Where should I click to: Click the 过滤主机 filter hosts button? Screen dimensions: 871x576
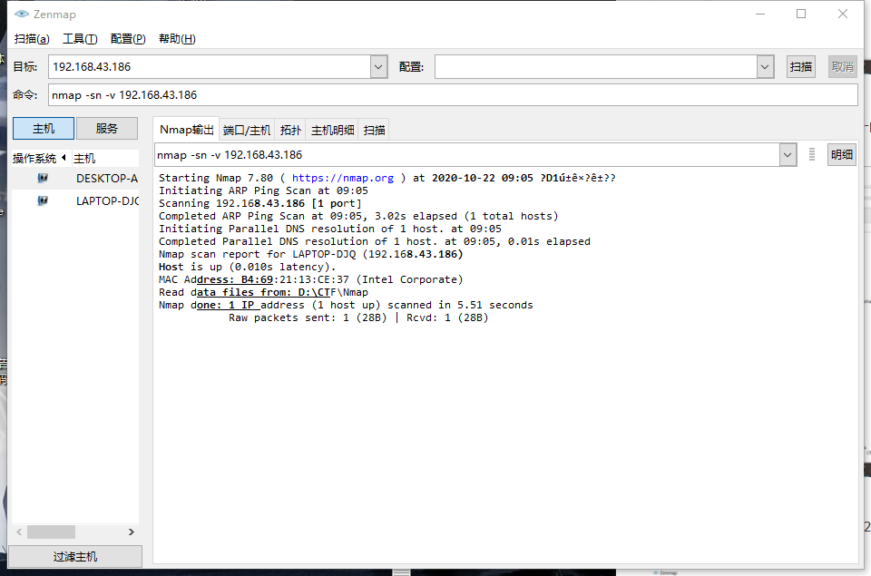tap(75, 557)
